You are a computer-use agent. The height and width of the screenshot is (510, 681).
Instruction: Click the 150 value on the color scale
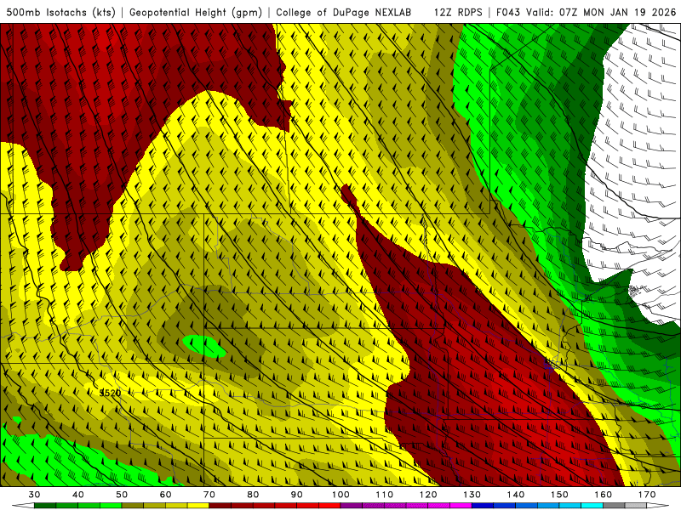(x=559, y=495)
